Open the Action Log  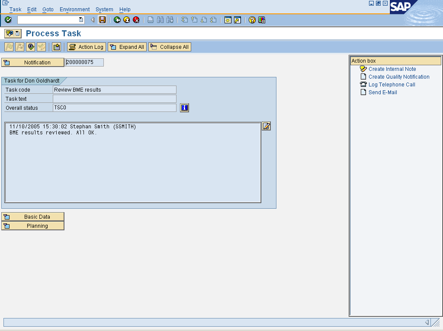click(87, 47)
